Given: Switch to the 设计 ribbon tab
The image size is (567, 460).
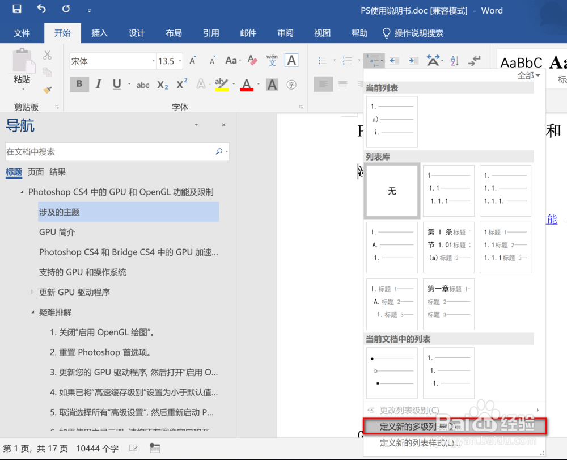Looking at the screenshot, I should click(137, 33).
